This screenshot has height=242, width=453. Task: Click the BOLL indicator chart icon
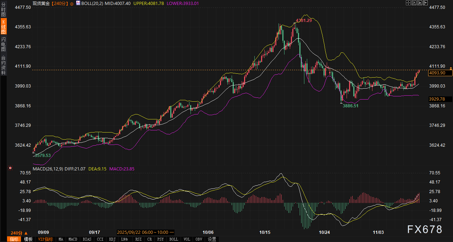pyautogui.click(x=78, y=3)
